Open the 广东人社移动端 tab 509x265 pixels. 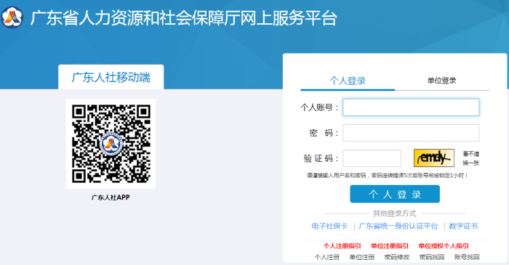tap(111, 77)
